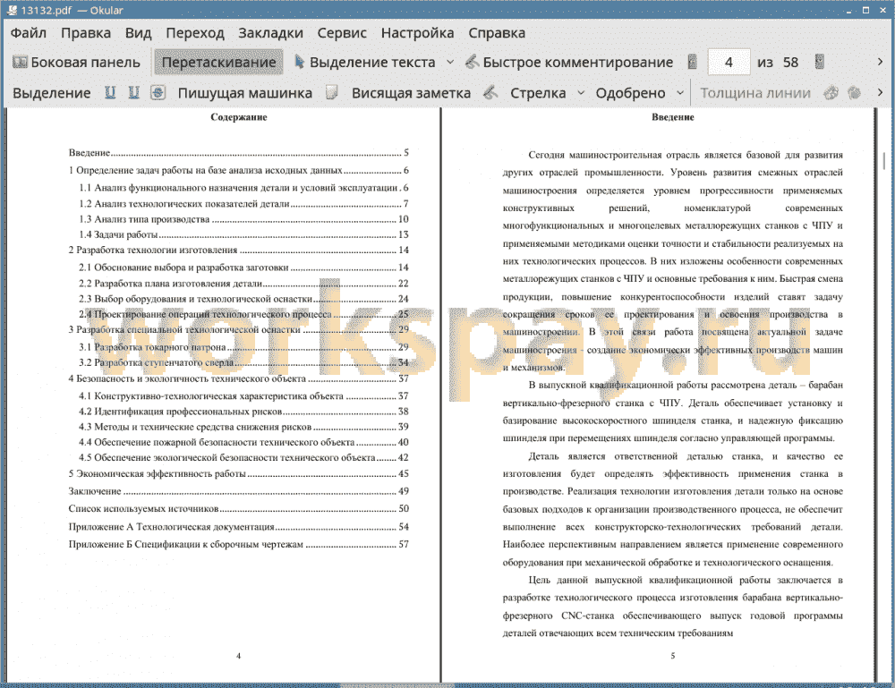Expand the annotation toolbar overflow chevron
Image resolution: width=895 pixels, height=688 pixels.
tap(880, 92)
